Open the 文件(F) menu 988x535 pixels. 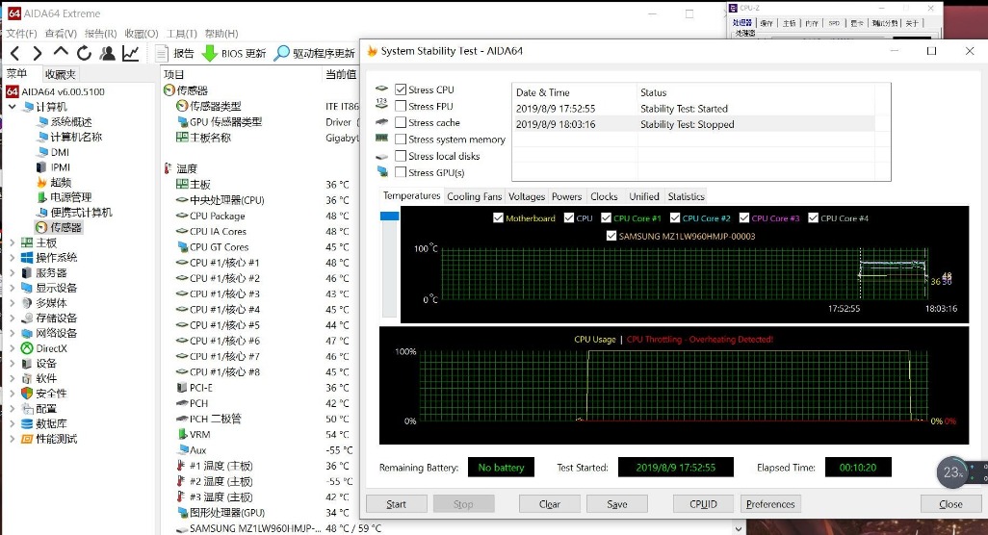point(21,34)
